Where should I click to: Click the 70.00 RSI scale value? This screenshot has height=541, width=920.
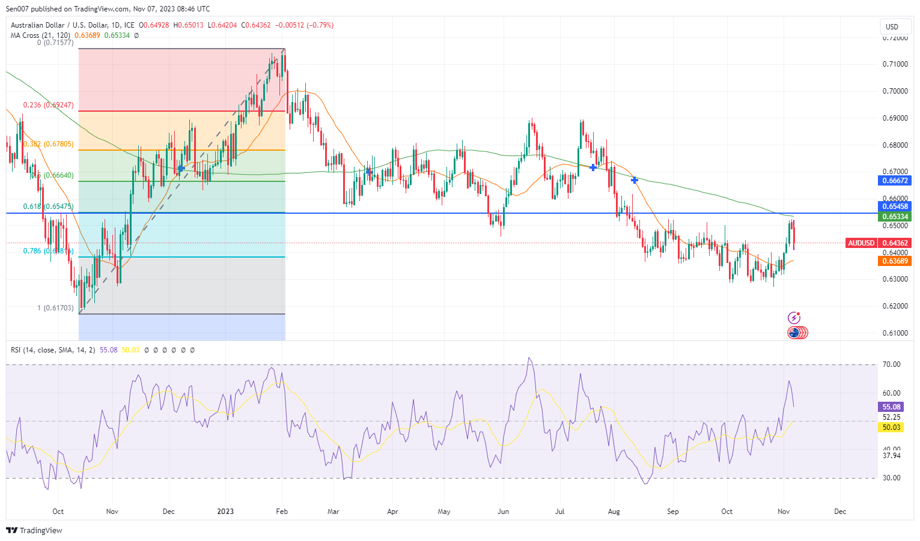[x=891, y=364]
